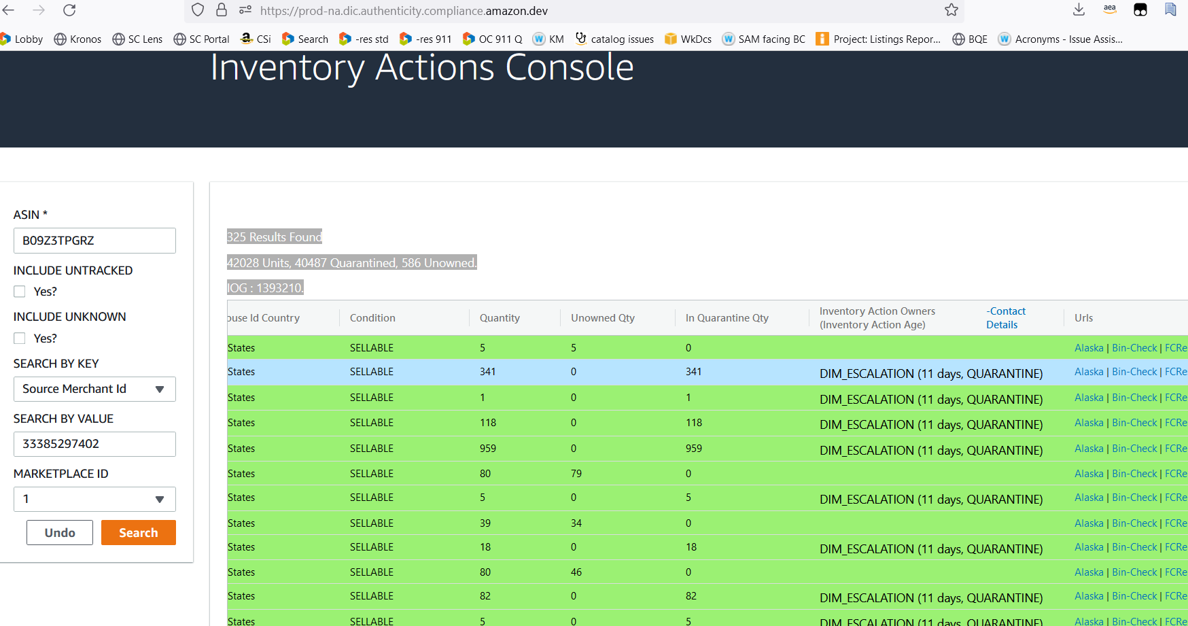Image resolution: width=1188 pixels, height=626 pixels.
Task: Reload the page with the refresh icon
Action: (x=69, y=10)
